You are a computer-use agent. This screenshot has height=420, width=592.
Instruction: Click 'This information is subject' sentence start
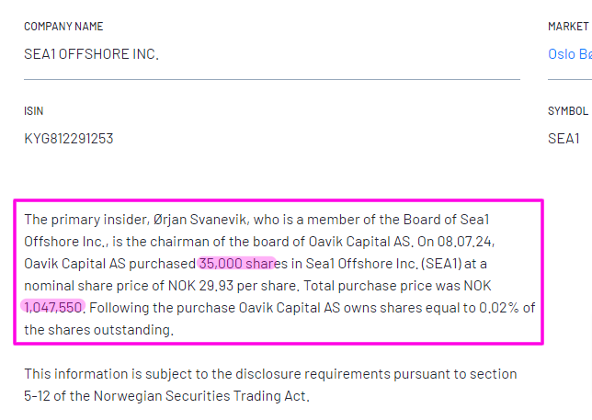pos(92,374)
